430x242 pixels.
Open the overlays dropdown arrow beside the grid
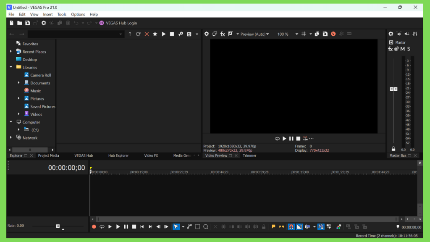click(311, 34)
